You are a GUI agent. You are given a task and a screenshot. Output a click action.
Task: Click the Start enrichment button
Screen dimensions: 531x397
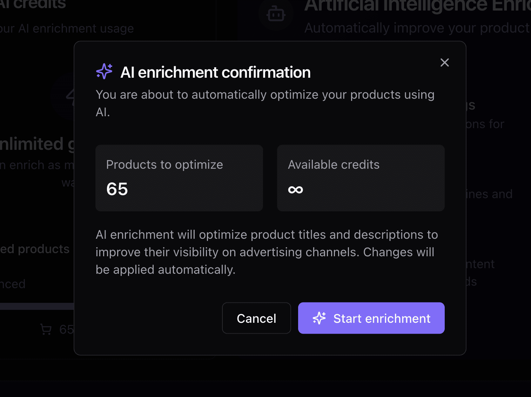[371, 318]
